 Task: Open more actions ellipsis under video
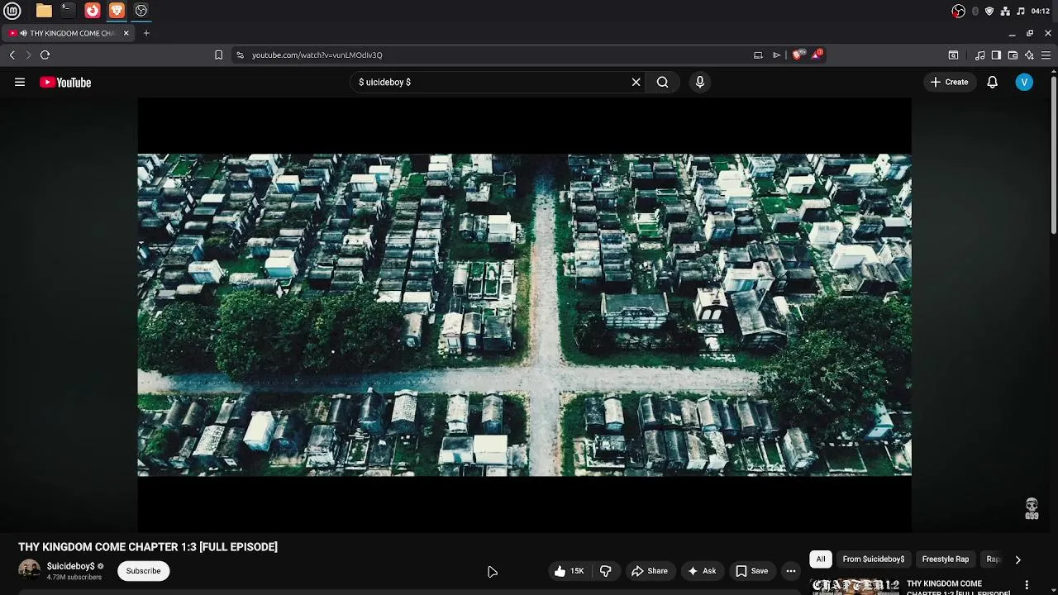pyautogui.click(x=791, y=571)
